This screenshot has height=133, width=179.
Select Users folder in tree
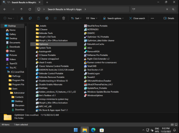[13, 89]
